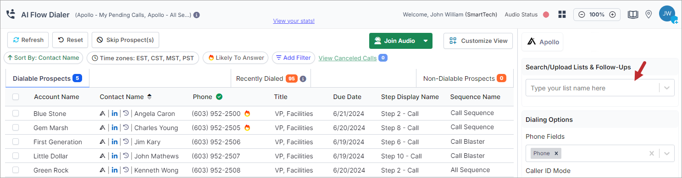Tick the select-all header checkbox
The width and height of the screenshot is (682, 178).
16,97
